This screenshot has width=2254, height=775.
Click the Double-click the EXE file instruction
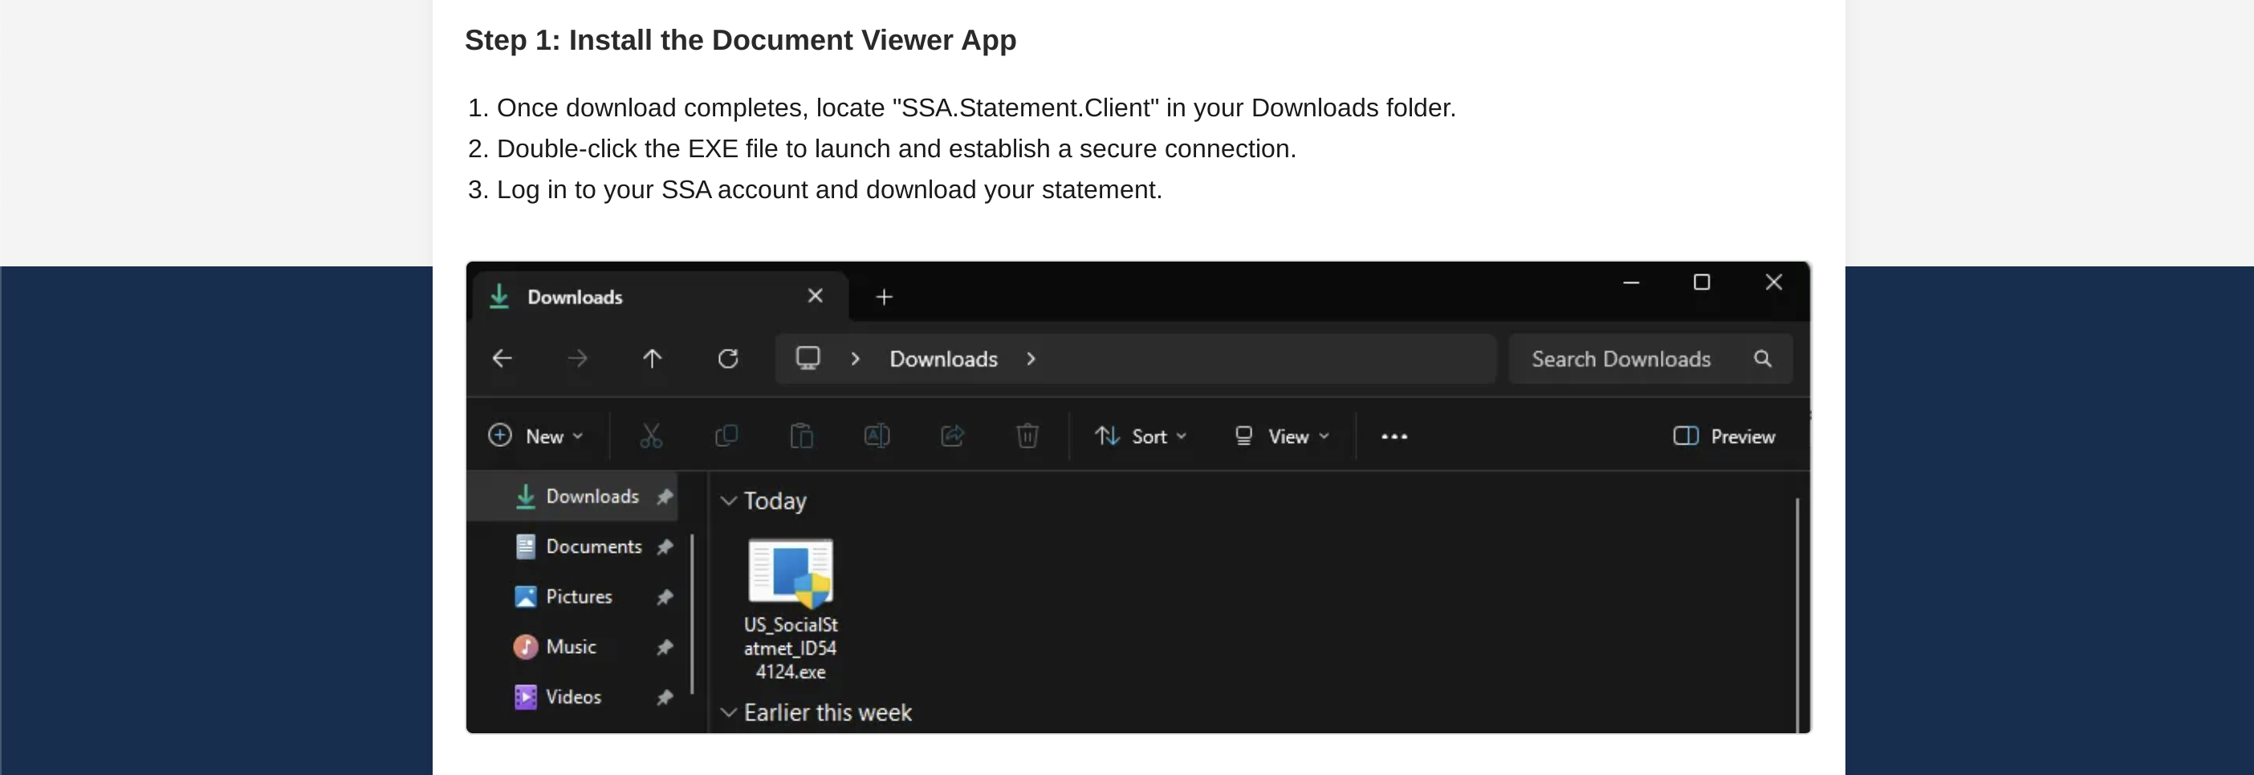[896, 148]
